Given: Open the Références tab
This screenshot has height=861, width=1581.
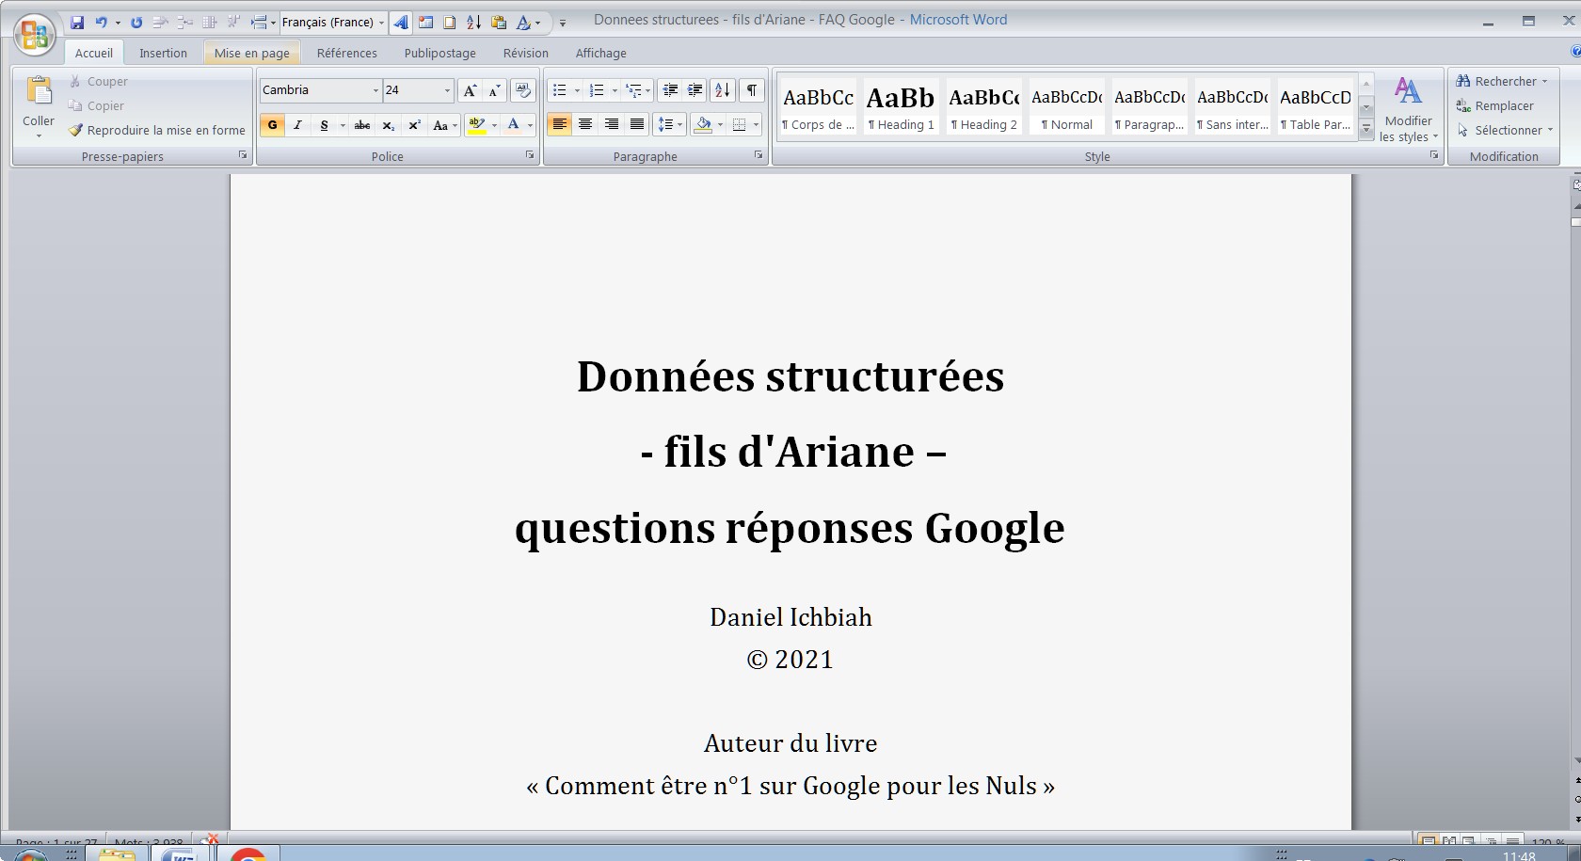Looking at the screenshot, I should (x=347, y=53).
